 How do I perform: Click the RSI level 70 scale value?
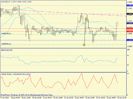[128, 56]
